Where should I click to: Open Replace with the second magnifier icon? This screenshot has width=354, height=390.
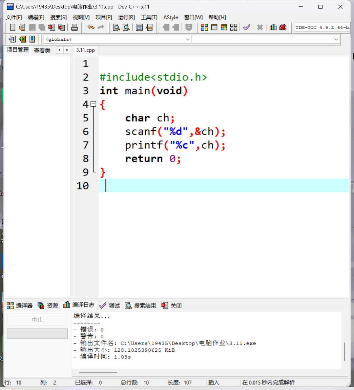[126, 27]
